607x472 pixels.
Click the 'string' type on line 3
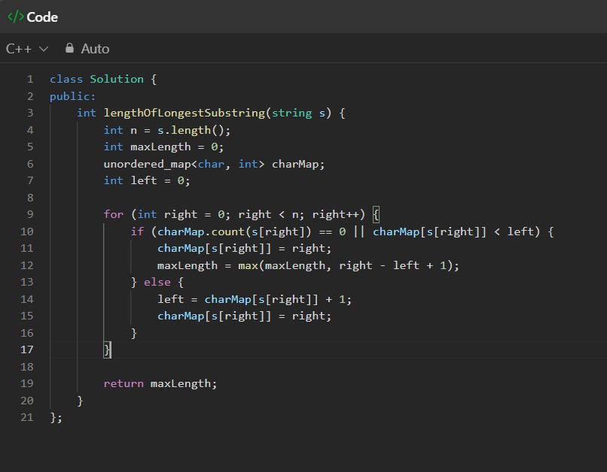292,113
